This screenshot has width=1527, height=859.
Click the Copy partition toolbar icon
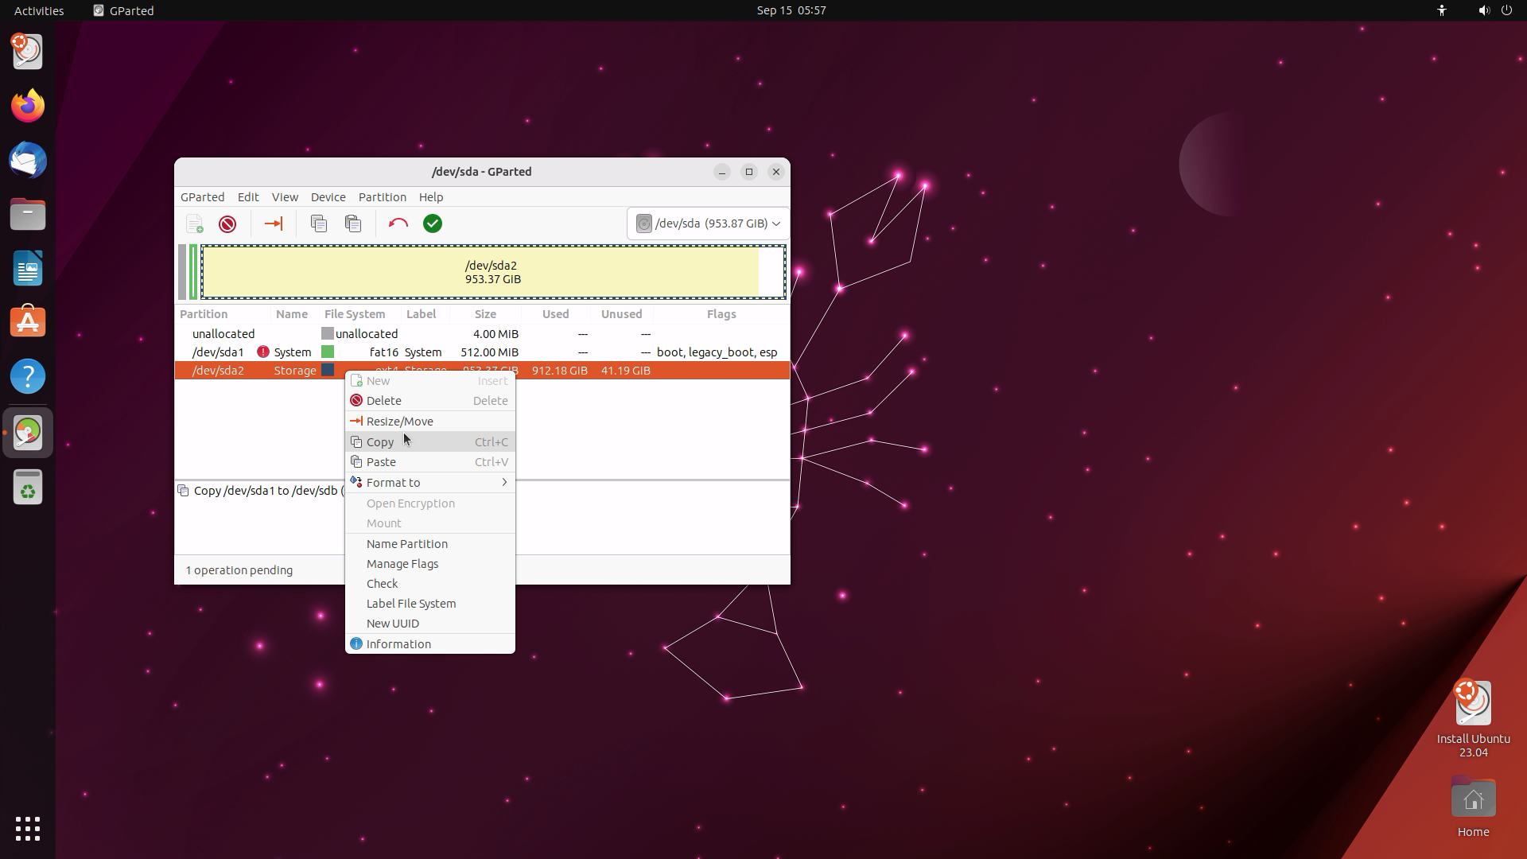click(319, 223)
